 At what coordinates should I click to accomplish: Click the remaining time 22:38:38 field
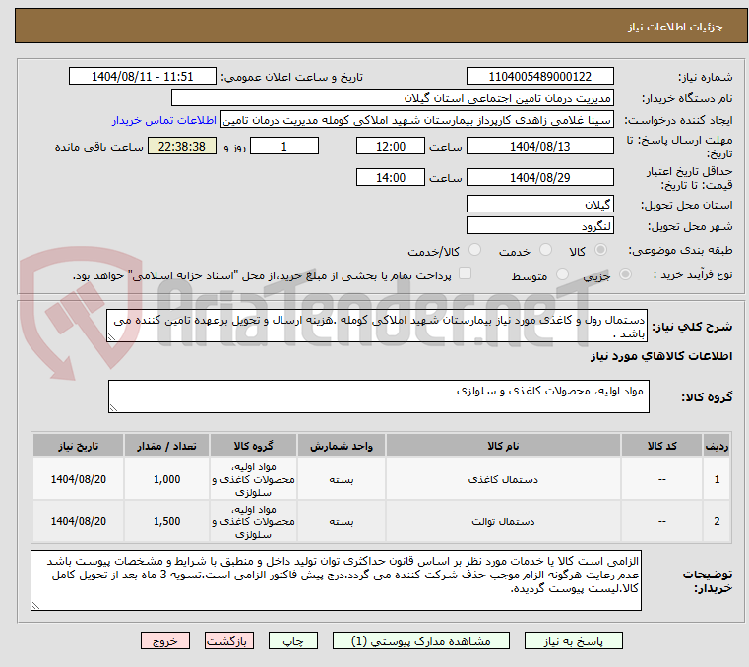(x=181, y=147)
